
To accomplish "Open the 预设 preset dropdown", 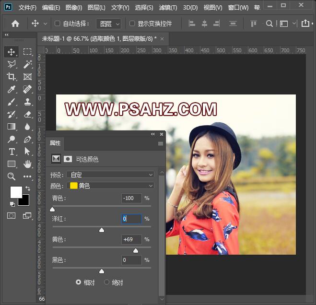I will click(110, 175).
